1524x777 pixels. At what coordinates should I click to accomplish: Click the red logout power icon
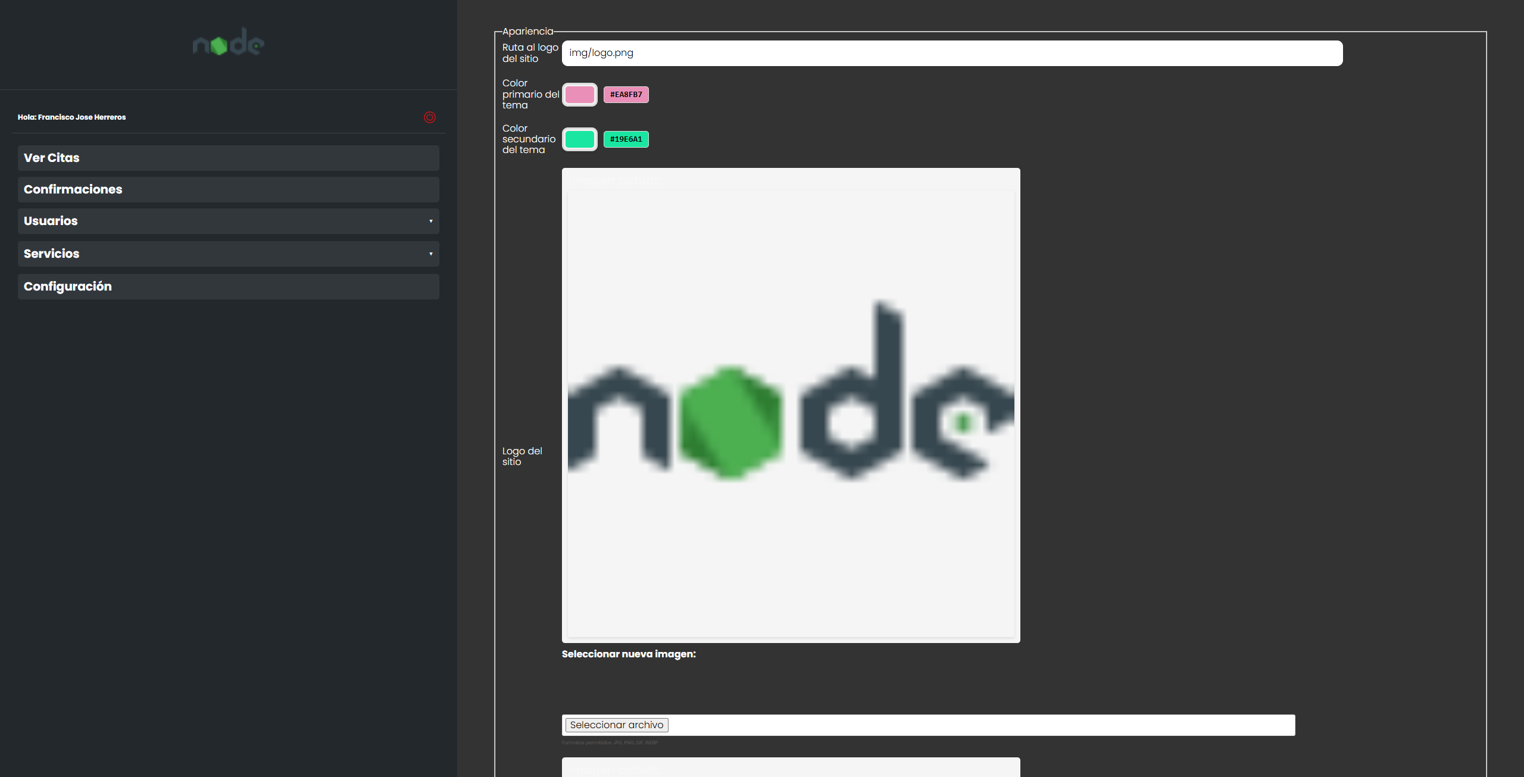point(429,117)
